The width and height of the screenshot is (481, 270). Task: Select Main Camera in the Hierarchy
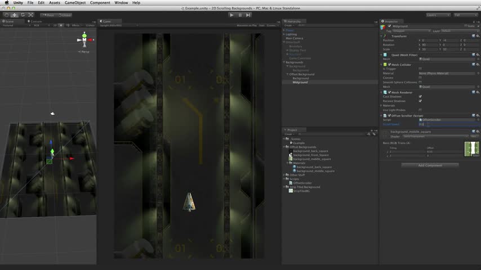click(294, 38)
